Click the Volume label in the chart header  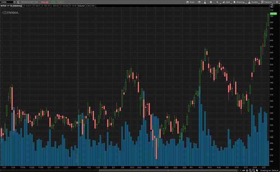(x=81, y=6)
